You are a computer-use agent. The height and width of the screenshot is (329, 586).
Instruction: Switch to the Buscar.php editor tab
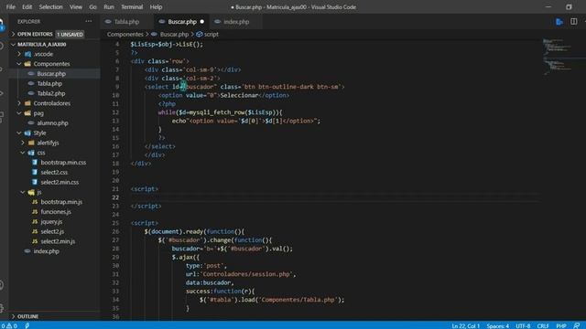coord(182,22)
